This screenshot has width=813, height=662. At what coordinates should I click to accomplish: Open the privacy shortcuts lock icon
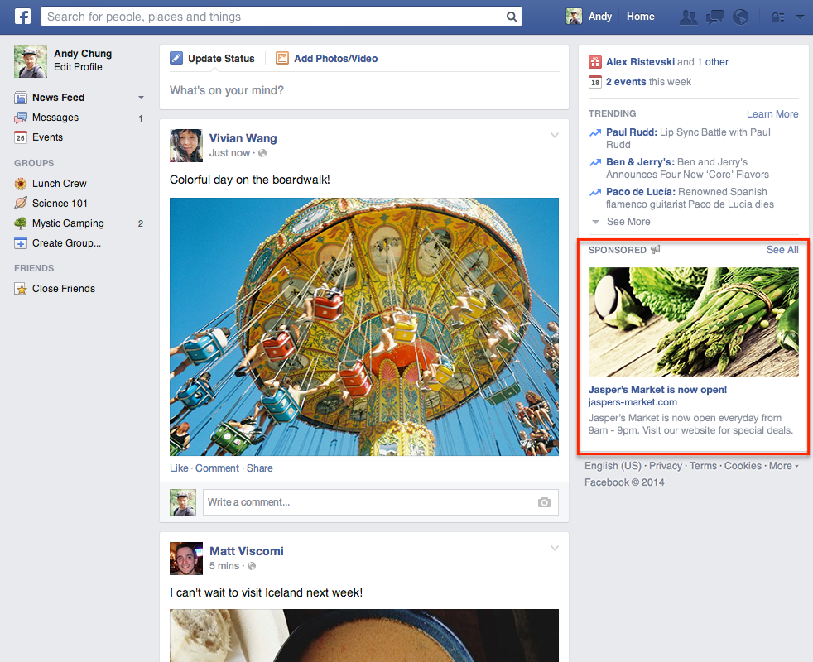pos(777,17)
